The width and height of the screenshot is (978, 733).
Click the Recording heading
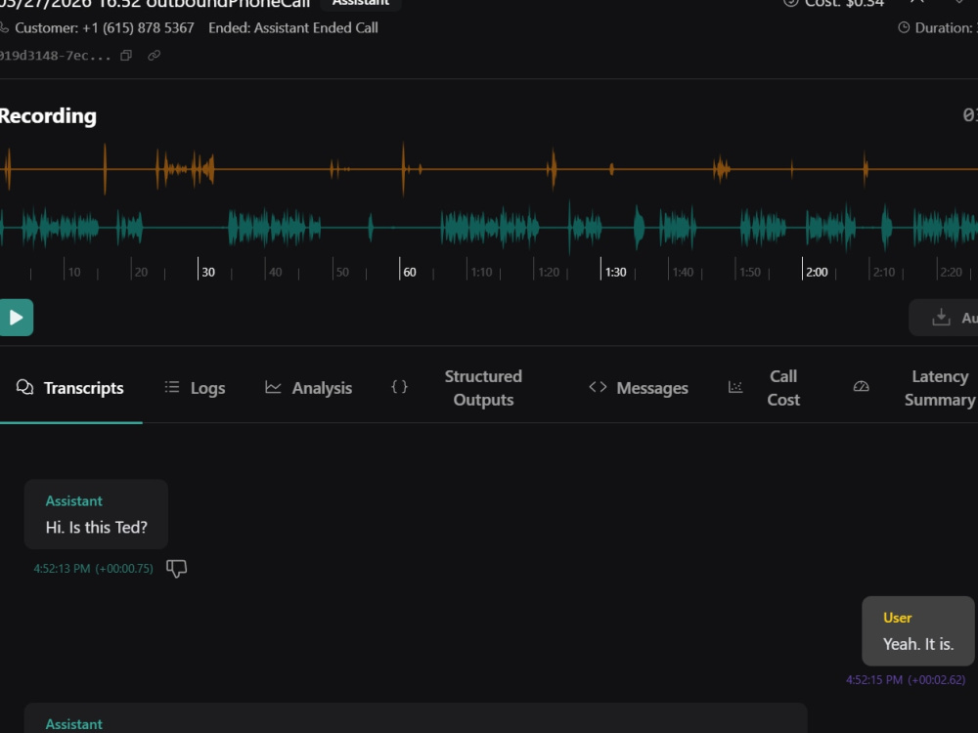pyautogui.click(x=48, y=116)
